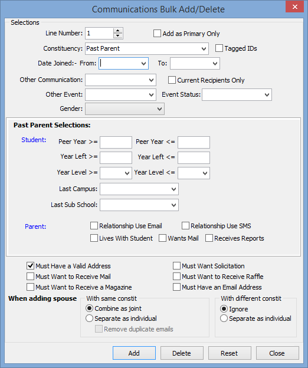
Task: Expand the Last Campus dropdown
Action: point(173,189)
